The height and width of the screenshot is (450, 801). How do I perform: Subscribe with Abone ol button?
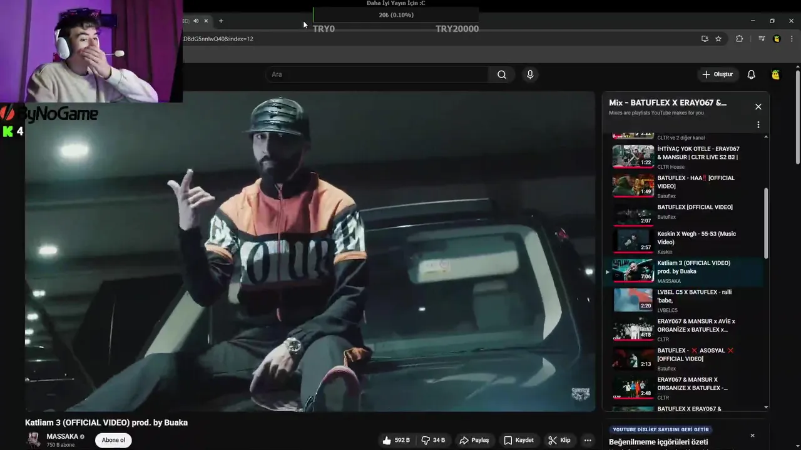pyautogui.click(x=113, y=440)
